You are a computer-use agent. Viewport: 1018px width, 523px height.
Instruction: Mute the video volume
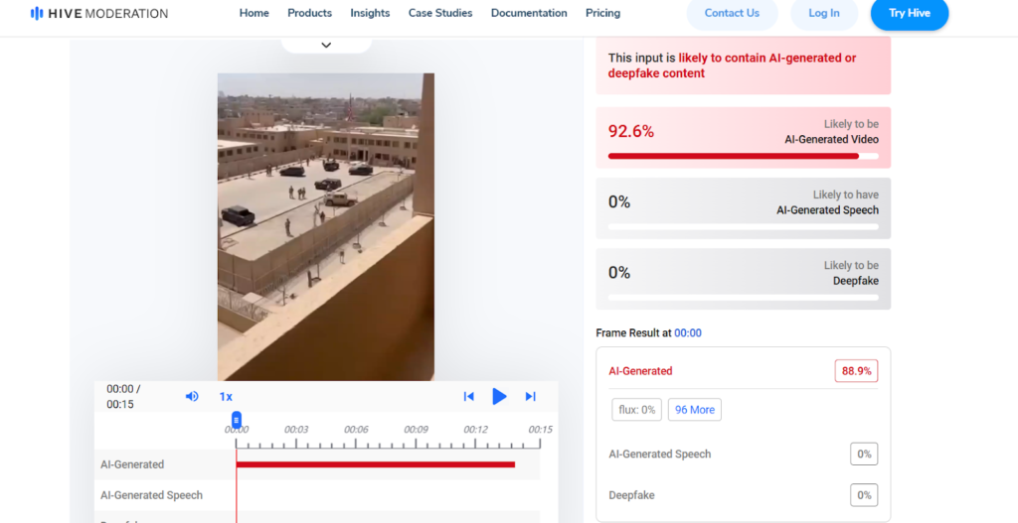coord(192,397)
